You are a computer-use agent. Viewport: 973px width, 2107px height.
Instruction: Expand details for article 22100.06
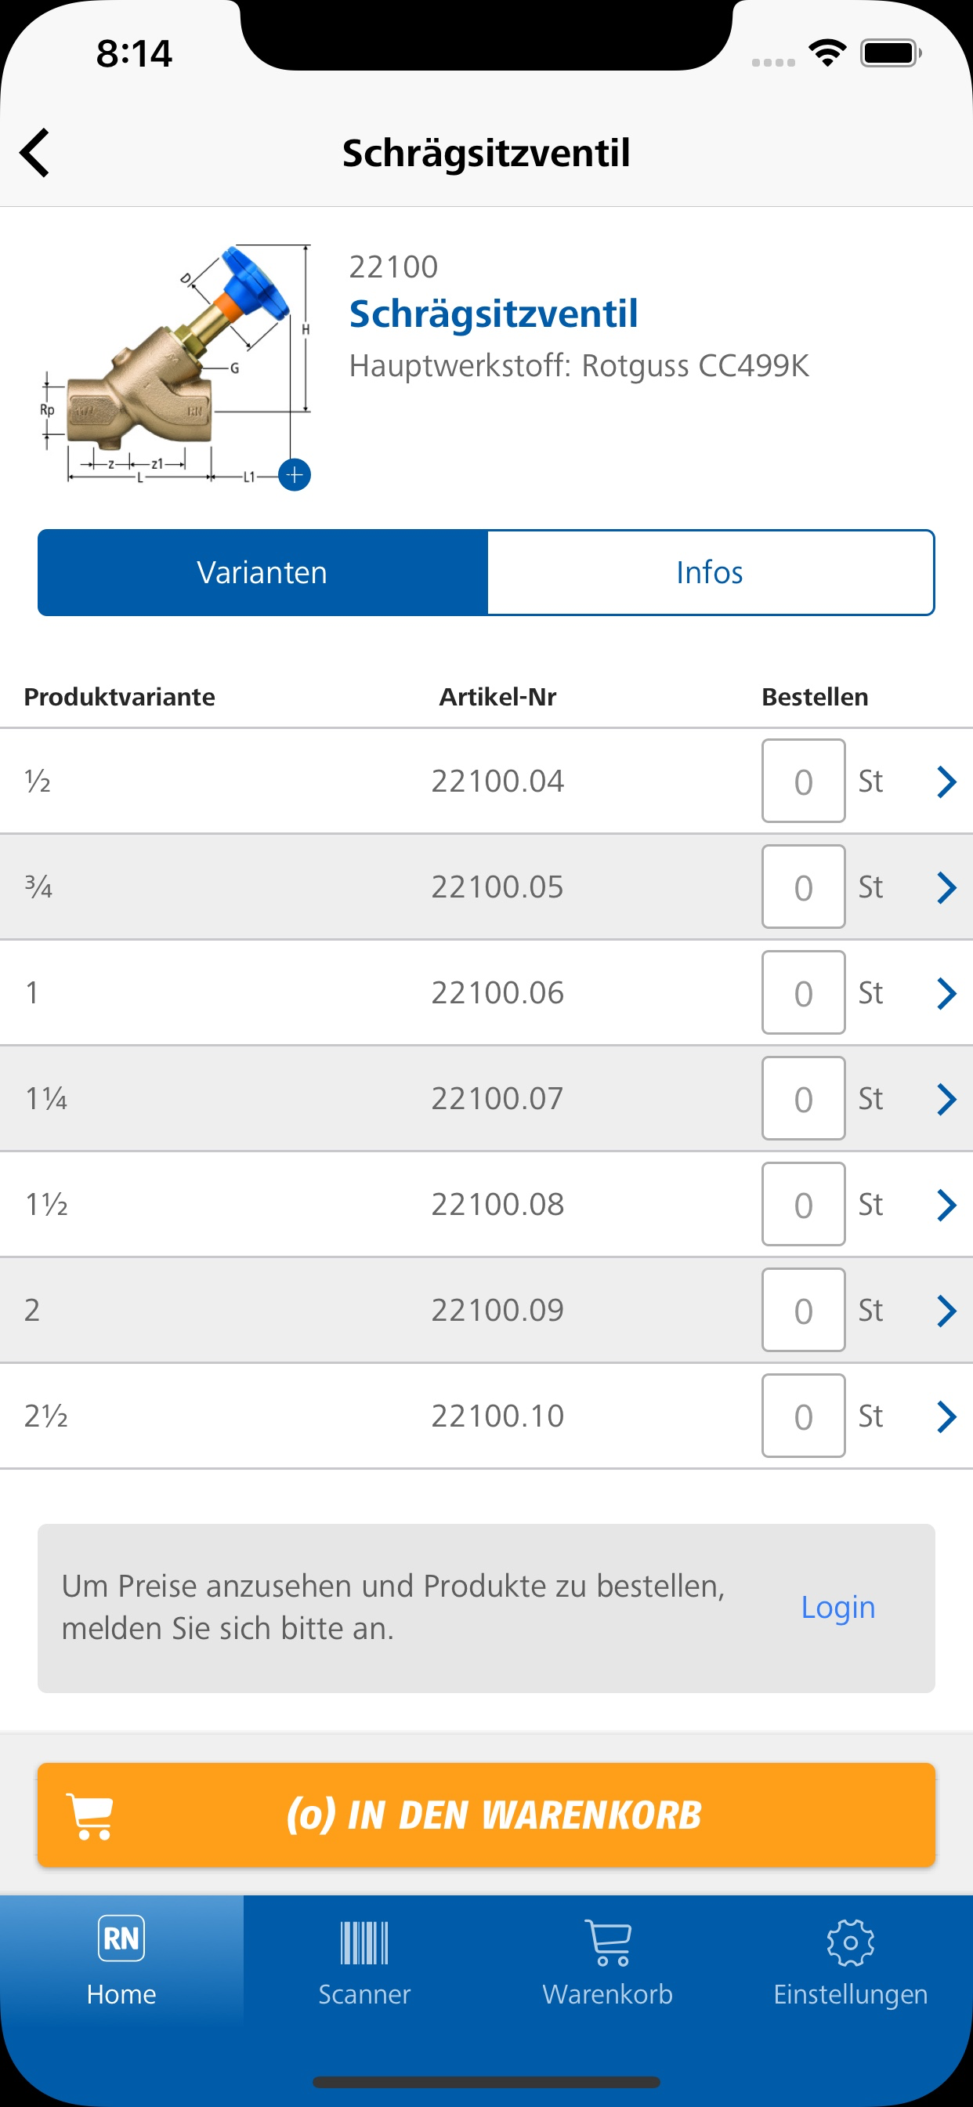[x=947, y=993]
